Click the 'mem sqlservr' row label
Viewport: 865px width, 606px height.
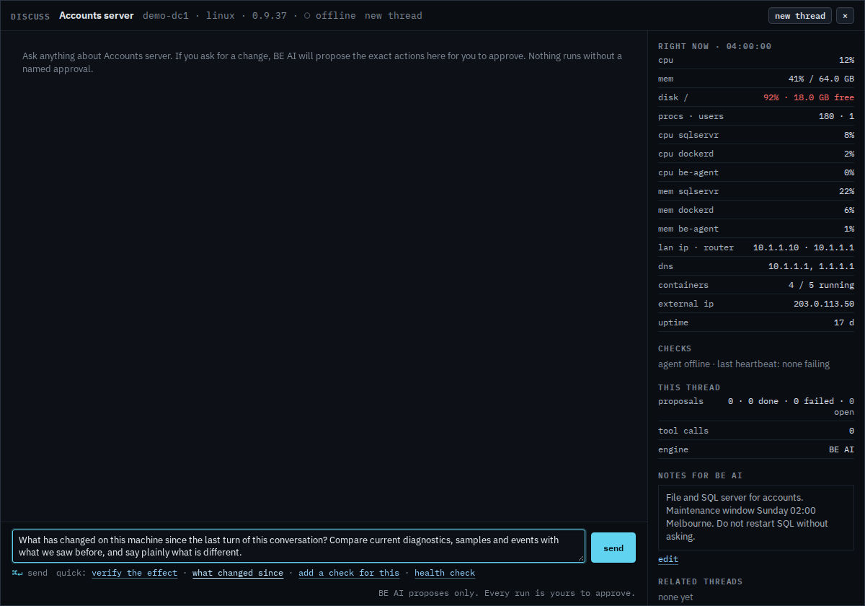pos(688,191)
